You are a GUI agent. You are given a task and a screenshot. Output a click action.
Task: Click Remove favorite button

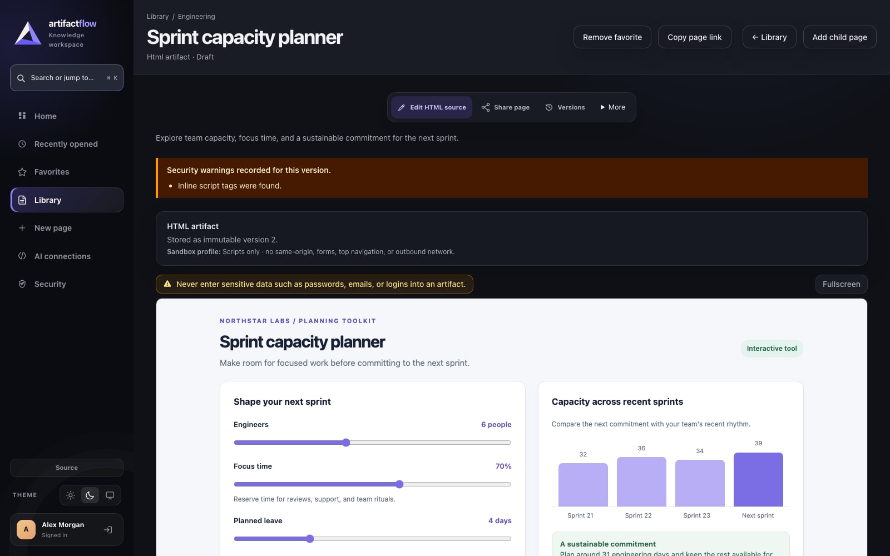[x=612, y=37]
